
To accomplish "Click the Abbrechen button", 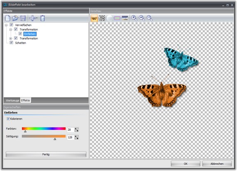I will (x=217, y=164).
